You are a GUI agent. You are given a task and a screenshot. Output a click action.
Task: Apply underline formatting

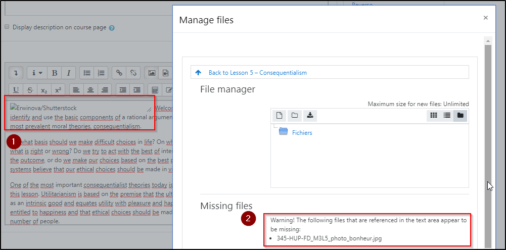pyautogui.click(x=16, y=90)
